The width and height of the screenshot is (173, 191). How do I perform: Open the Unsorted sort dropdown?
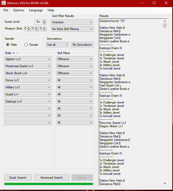pos(72,22)
